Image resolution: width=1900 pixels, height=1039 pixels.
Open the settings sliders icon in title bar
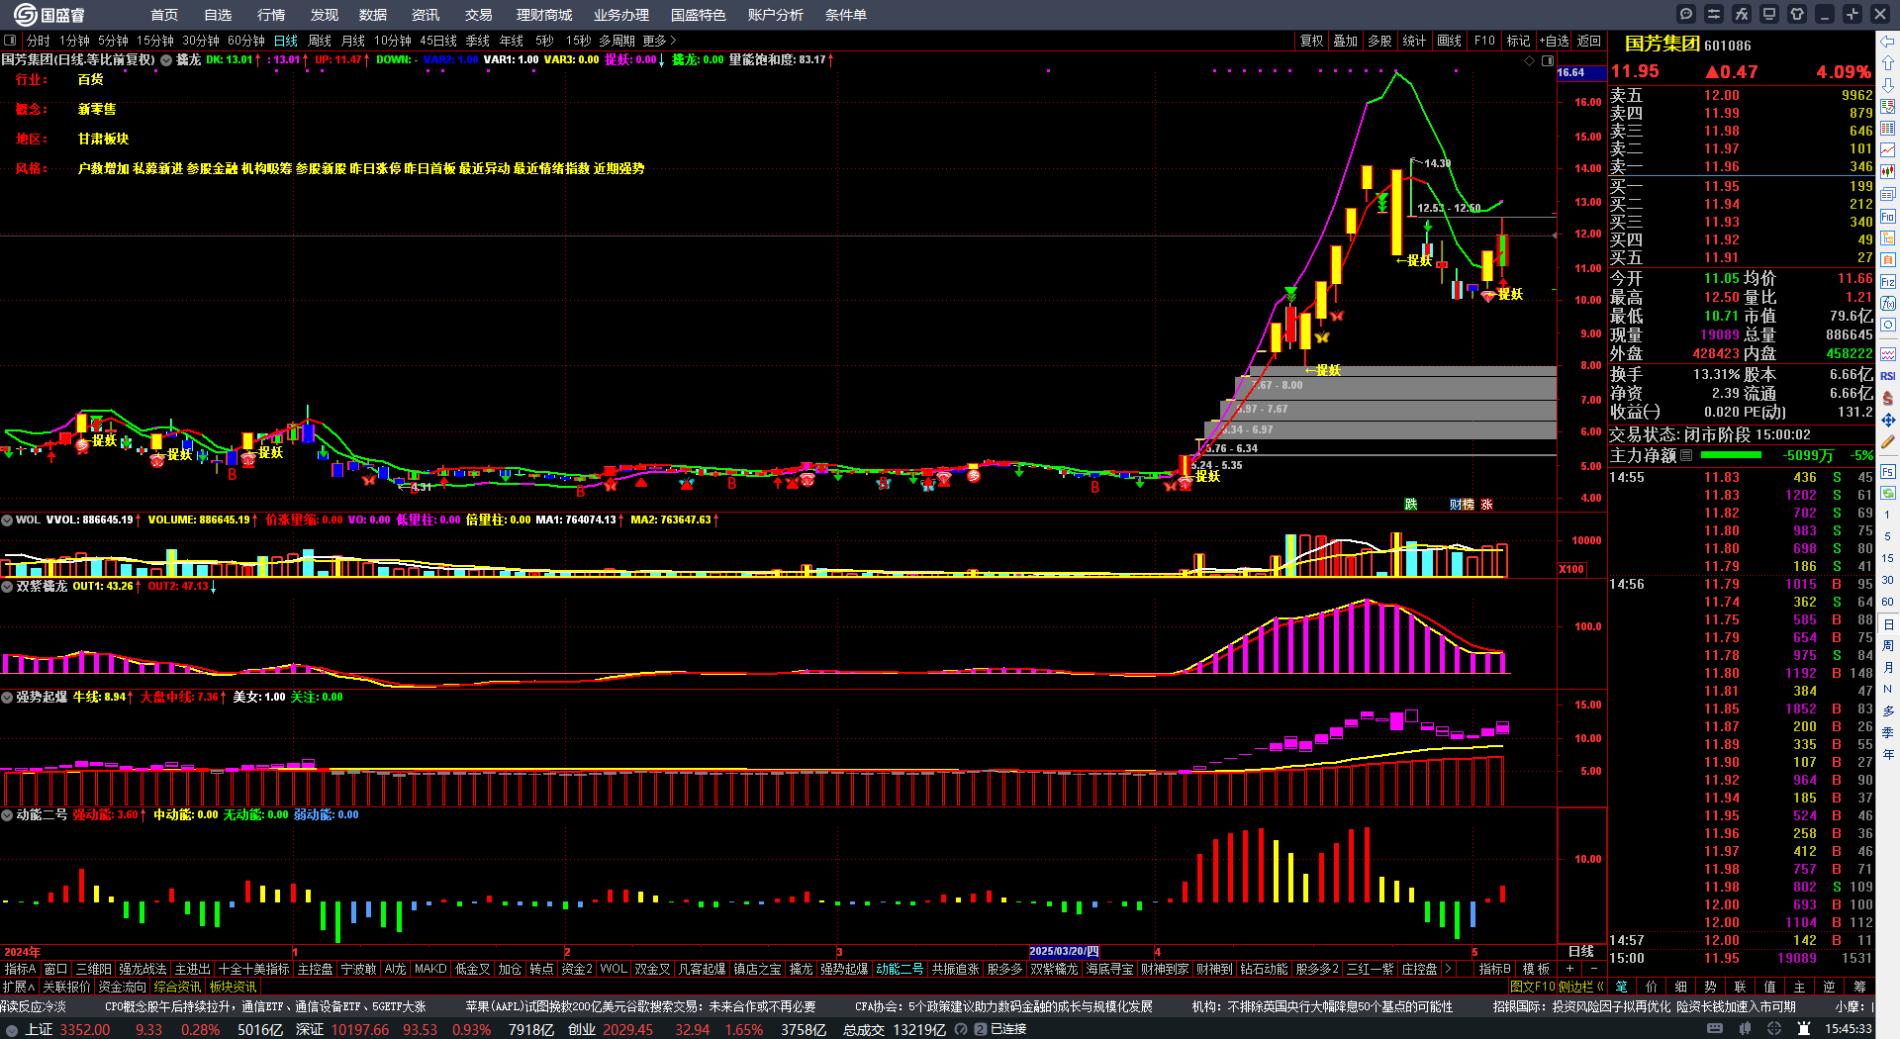tap(1714, 14)
